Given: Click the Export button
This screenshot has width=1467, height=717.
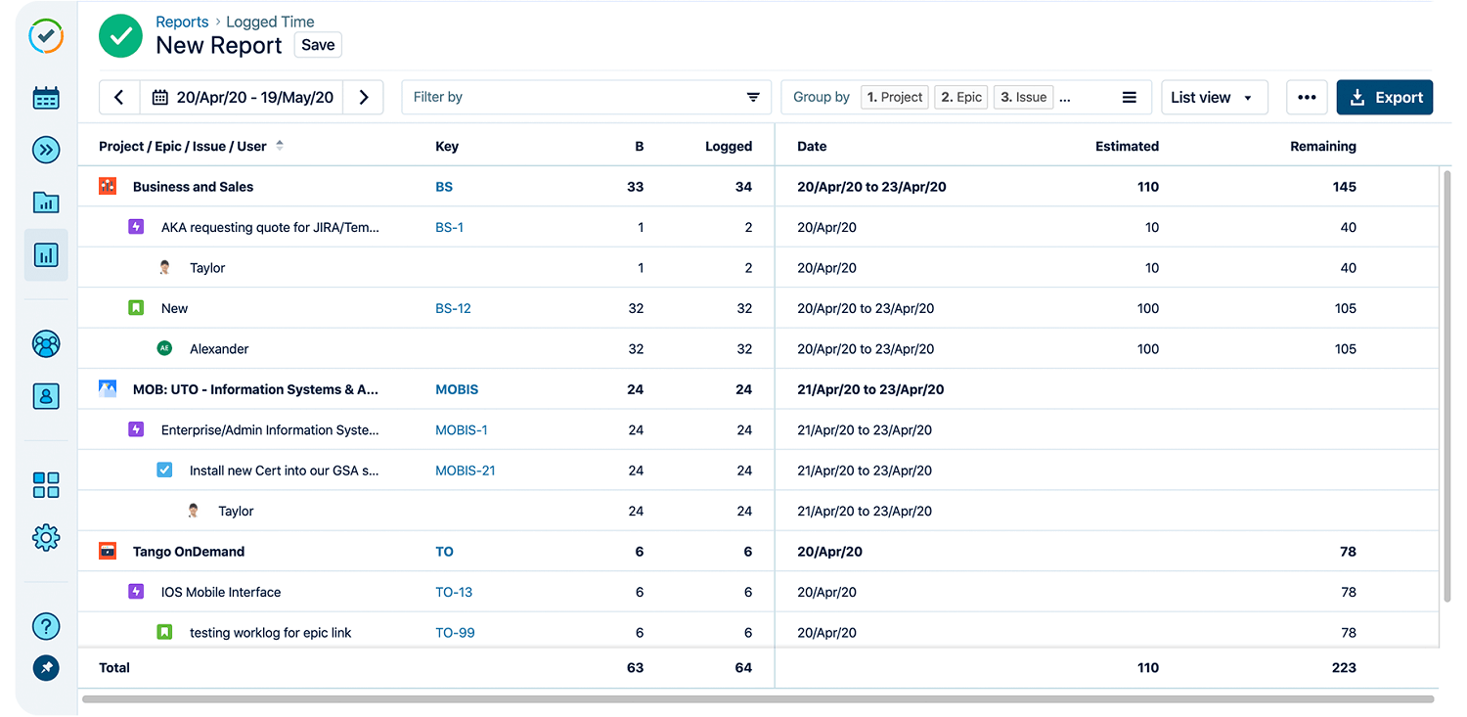Looking at the screenshot, I should tap(1385, 97).
